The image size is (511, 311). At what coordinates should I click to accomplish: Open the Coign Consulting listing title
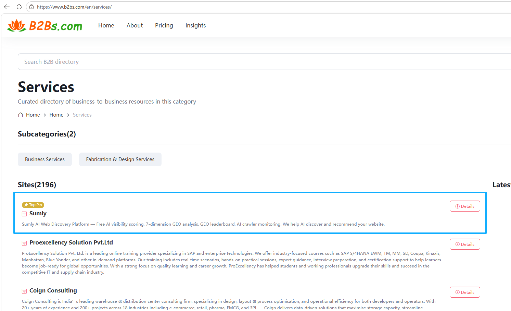[x=53, y=290]
